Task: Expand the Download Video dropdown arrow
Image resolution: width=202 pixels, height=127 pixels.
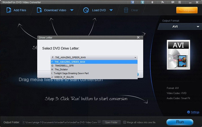Action: (x=72, y=10)
